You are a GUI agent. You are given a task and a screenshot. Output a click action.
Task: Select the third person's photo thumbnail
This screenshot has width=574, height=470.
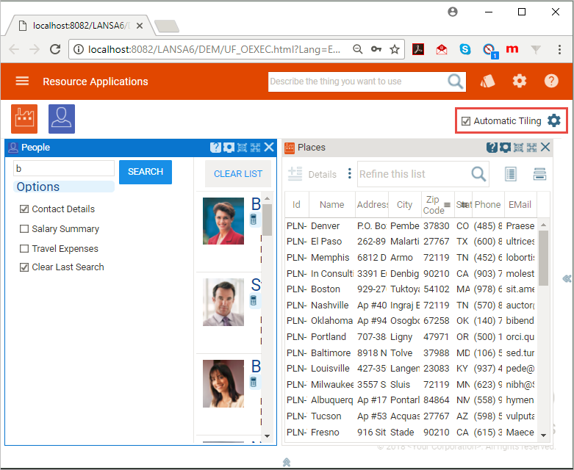tap(223, 383)
